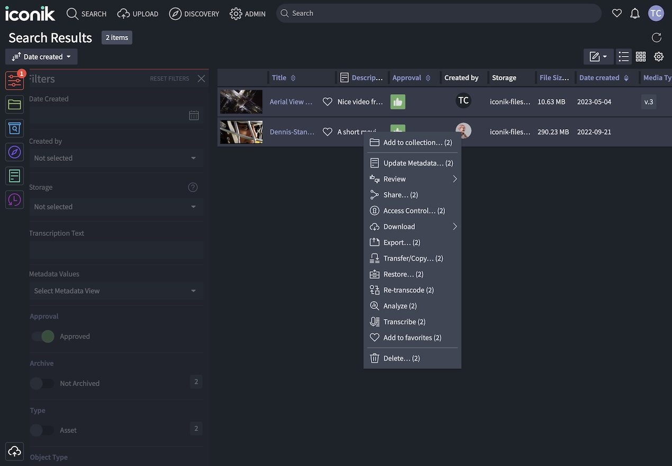The width and height of the screenshot is (672, 466).
Task: Toggle the Not Archived filter switch
Action: (42, 383)
